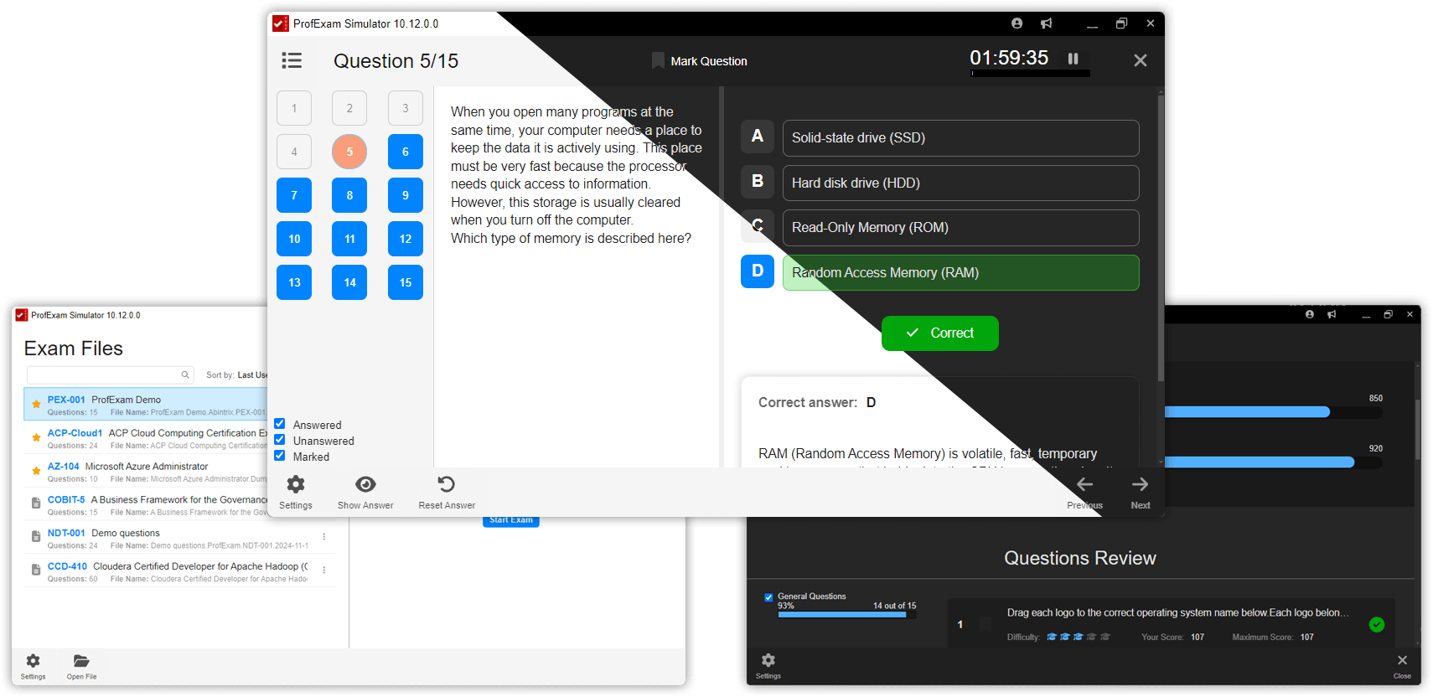Screen dimensions: 1433x697
Task: Select answer option B
Action: click(x=758, y=182)
